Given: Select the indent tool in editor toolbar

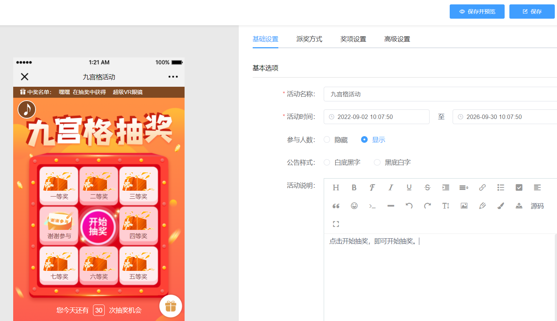Looking at the screenshot, I should click(446, 188).
